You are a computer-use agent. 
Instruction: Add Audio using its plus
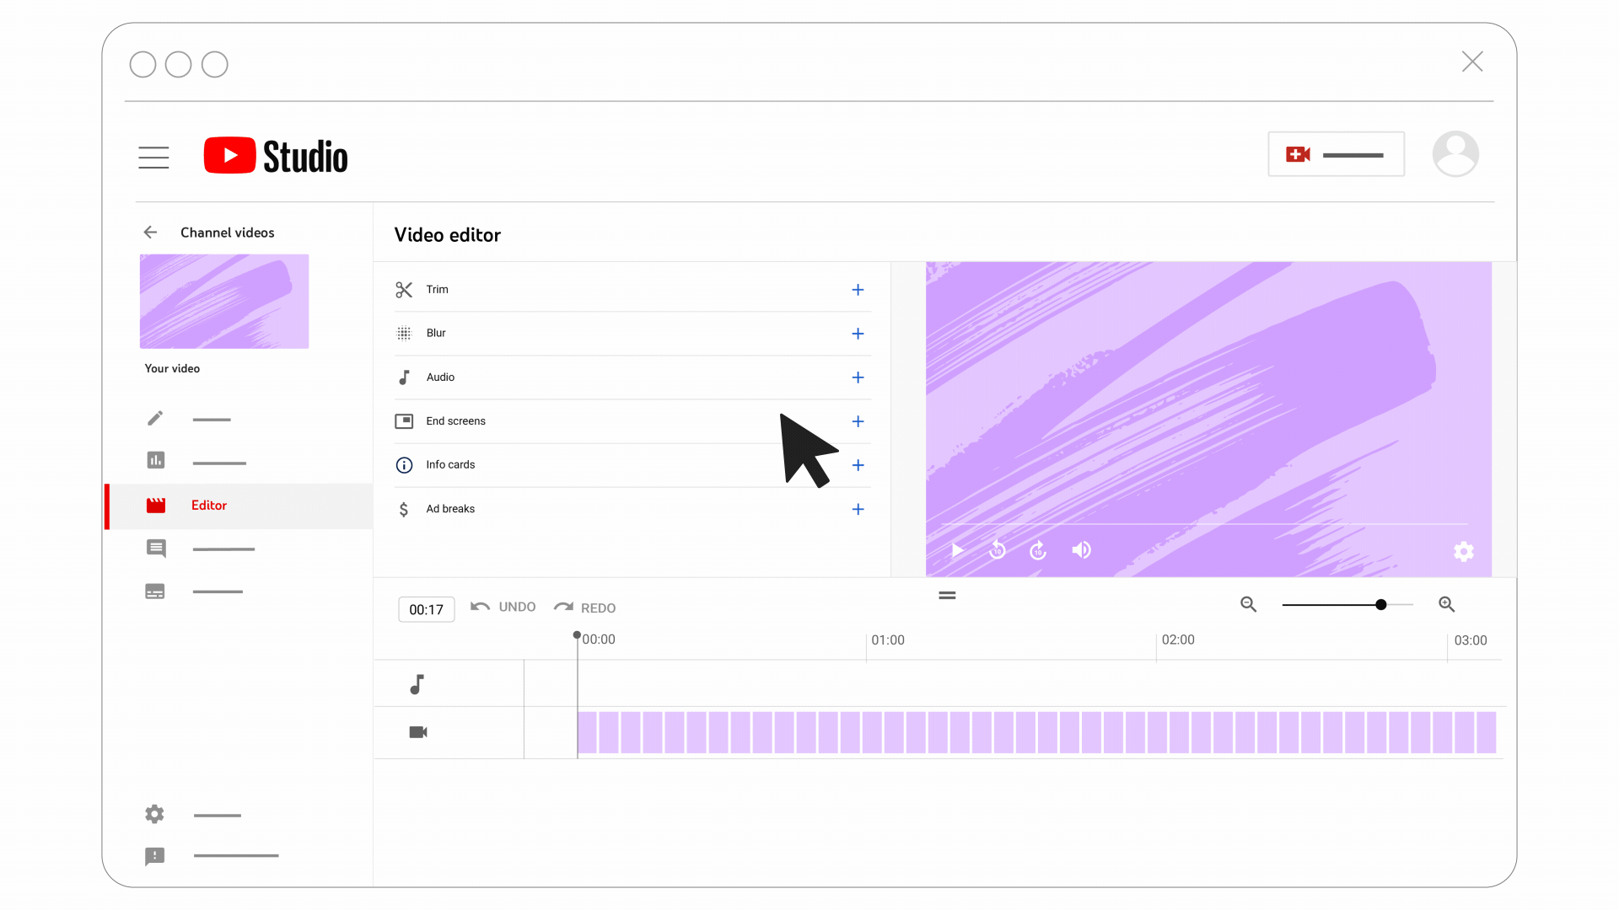pos(858,377)
